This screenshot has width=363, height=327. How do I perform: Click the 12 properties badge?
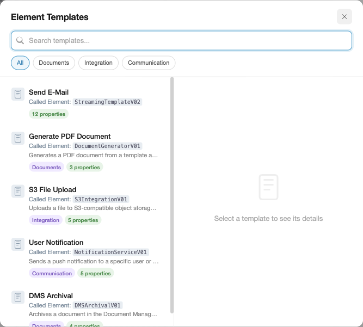tap(48, 114)
